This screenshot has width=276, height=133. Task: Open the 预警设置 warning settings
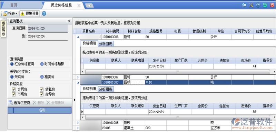click(x=30, y=13)
